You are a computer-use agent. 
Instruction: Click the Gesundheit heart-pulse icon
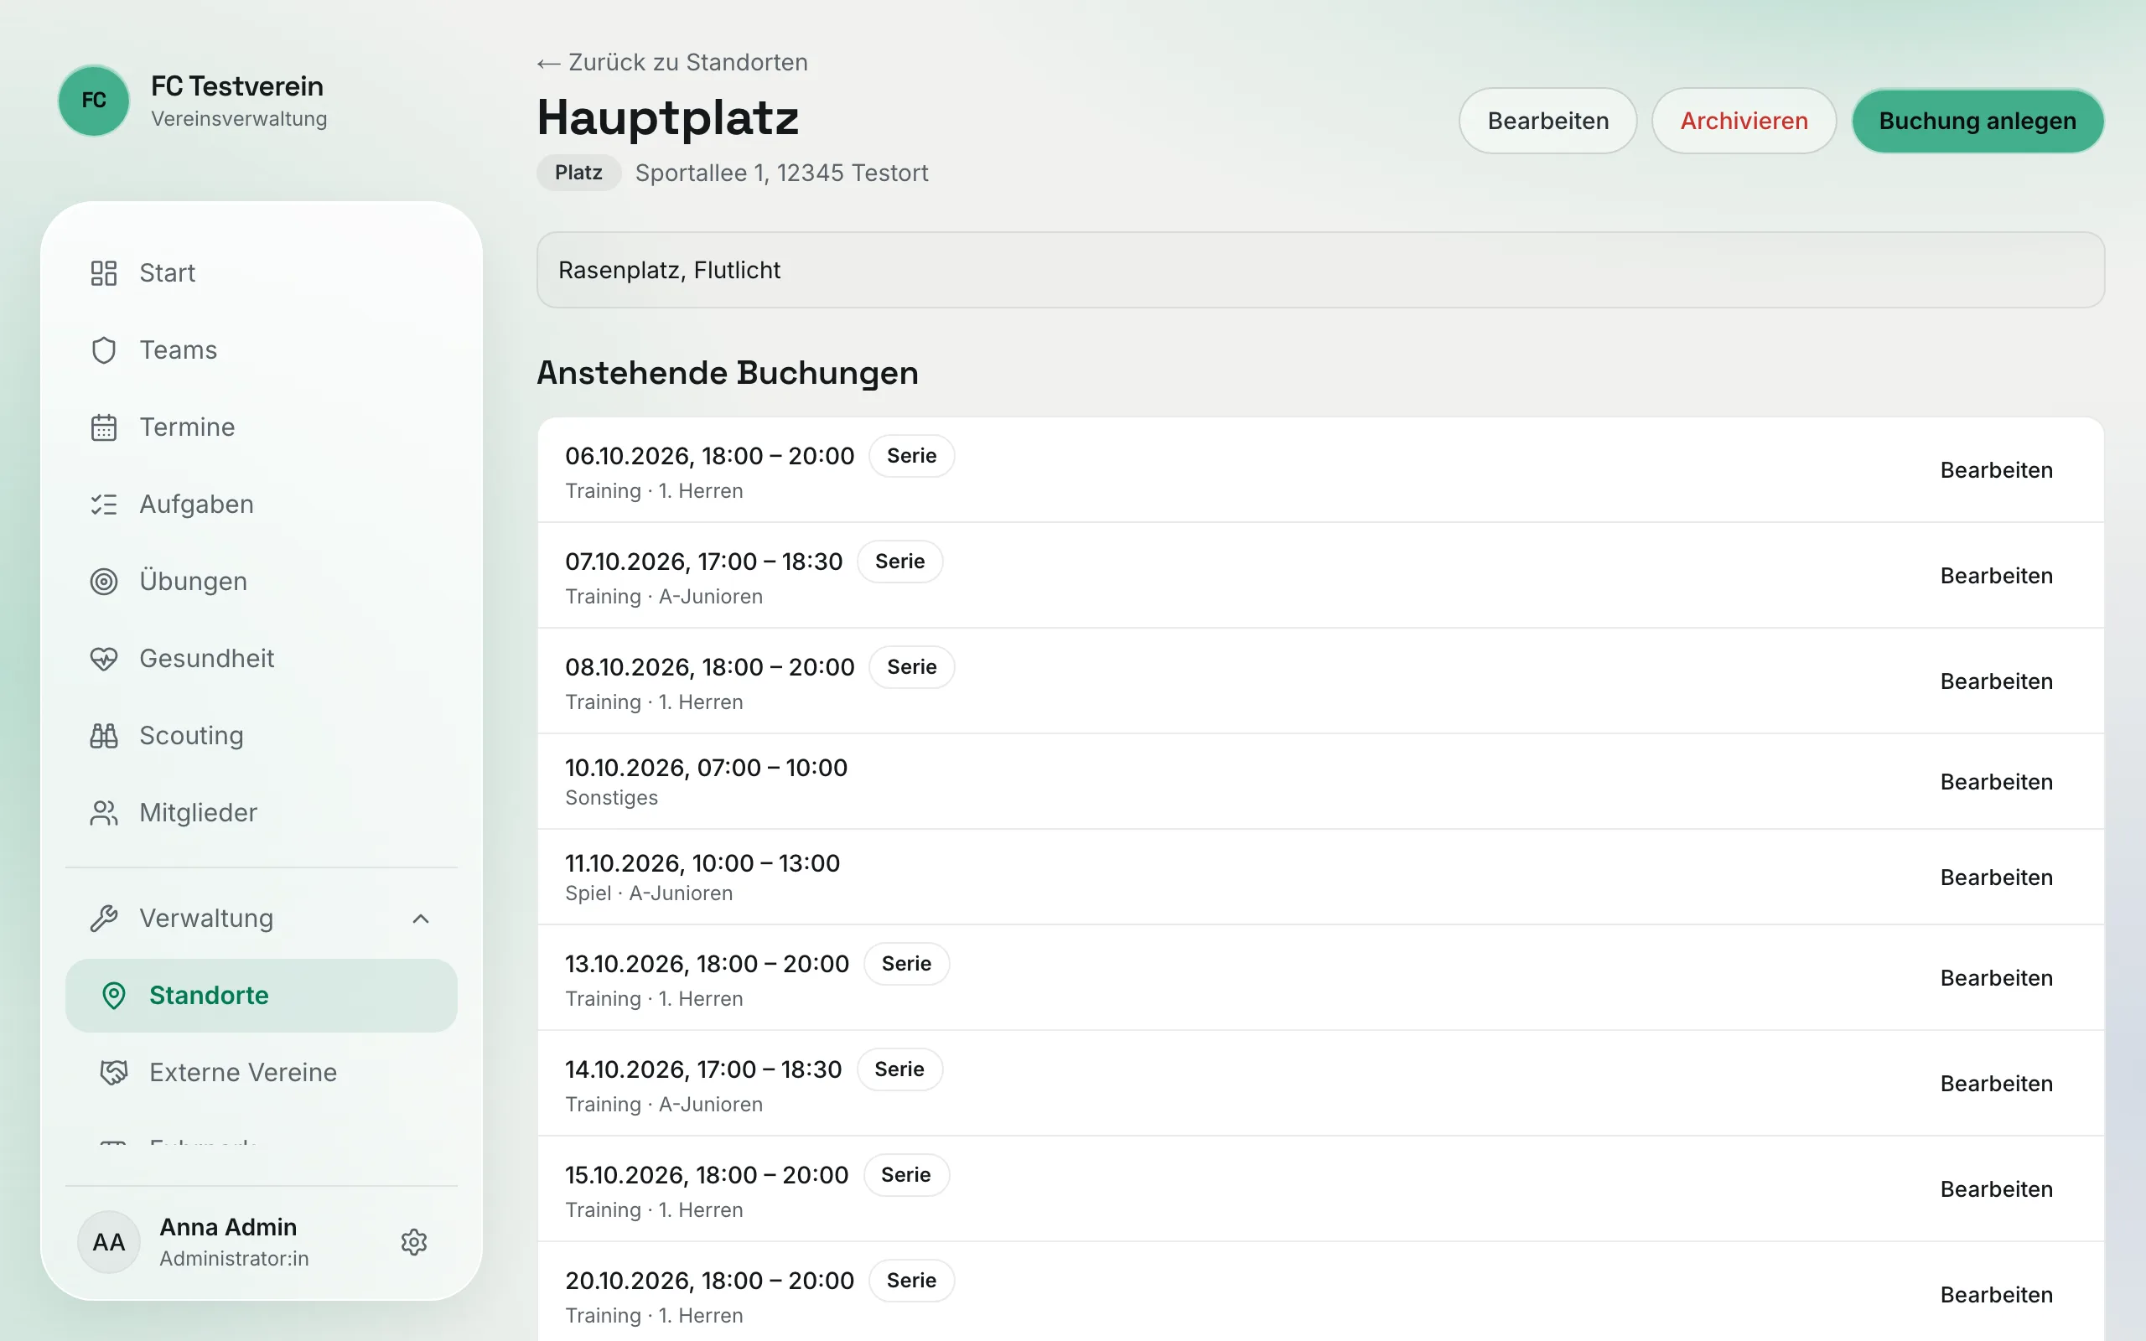[104, 659]
